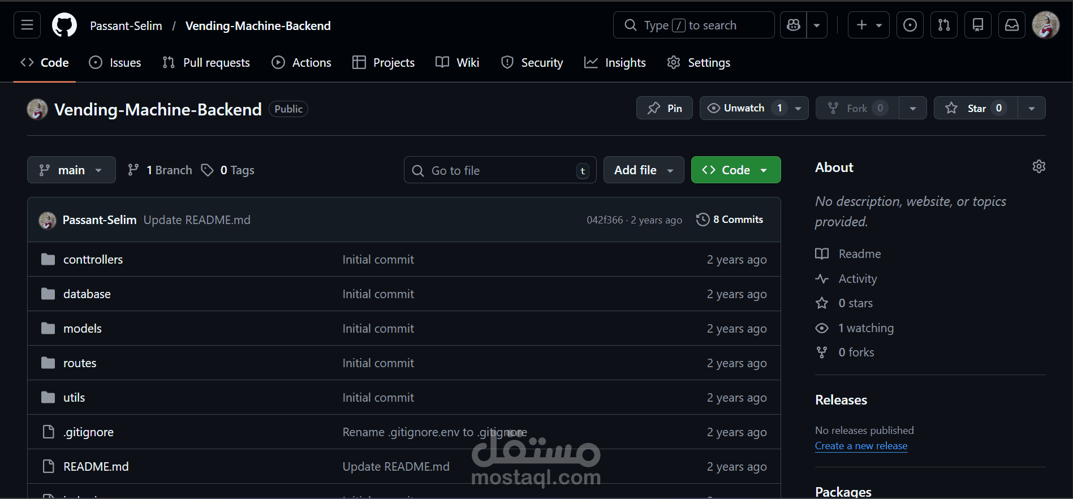Open the green Code dropdown
The height and width of the screenshot is (499, 1073).
pos(736,170)
